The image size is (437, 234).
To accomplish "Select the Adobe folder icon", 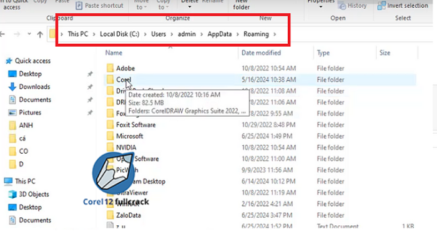I will (110, 68).
